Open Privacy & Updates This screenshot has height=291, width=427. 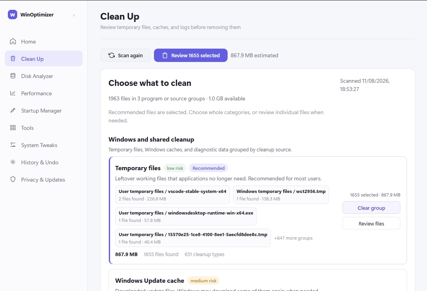pyautogui.click(x=43, y=180)
